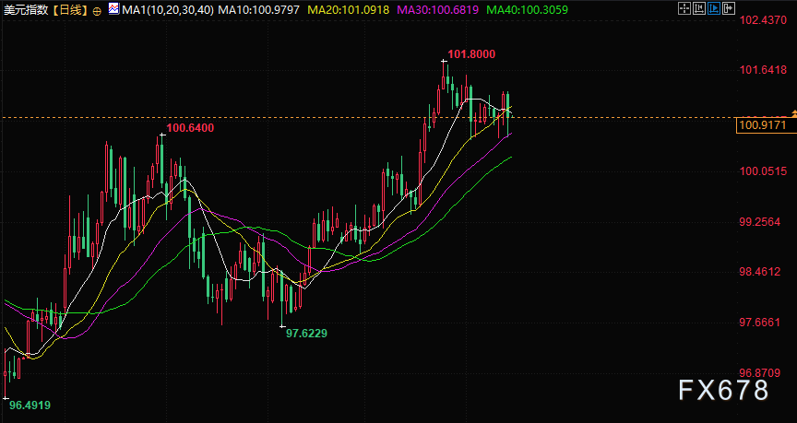Open the MA indicator chart icon
The width and height of the screenshot is (797, 423).
113,8
